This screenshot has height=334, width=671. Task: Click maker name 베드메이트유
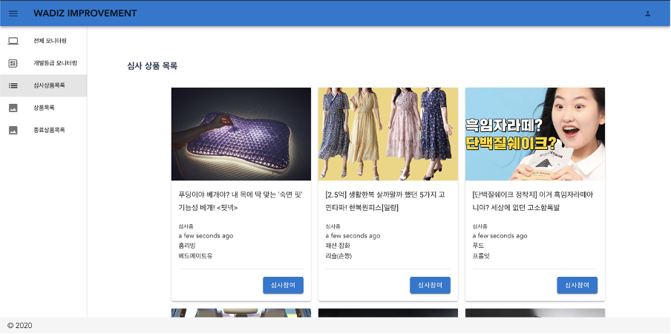[195, 256]
